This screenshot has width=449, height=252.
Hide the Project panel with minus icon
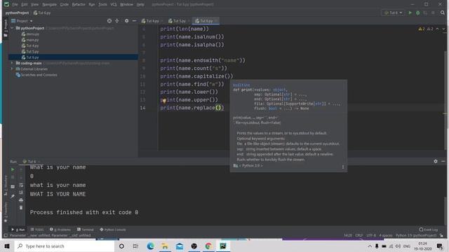coord(134,21)
